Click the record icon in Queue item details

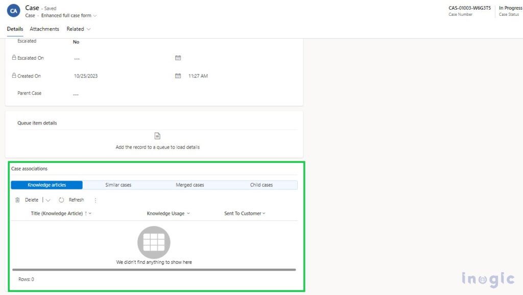tap(157, 136)
